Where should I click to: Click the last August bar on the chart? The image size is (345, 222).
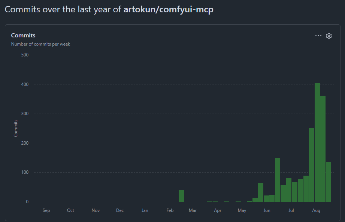click(329, 182)
